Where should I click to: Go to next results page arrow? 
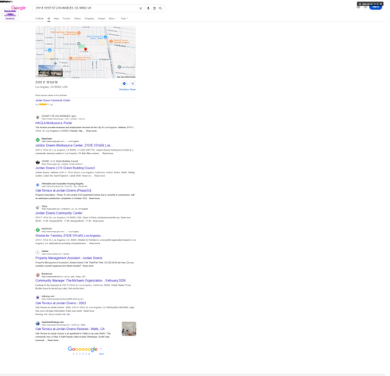pyautogui.click(x=101, y=349)
